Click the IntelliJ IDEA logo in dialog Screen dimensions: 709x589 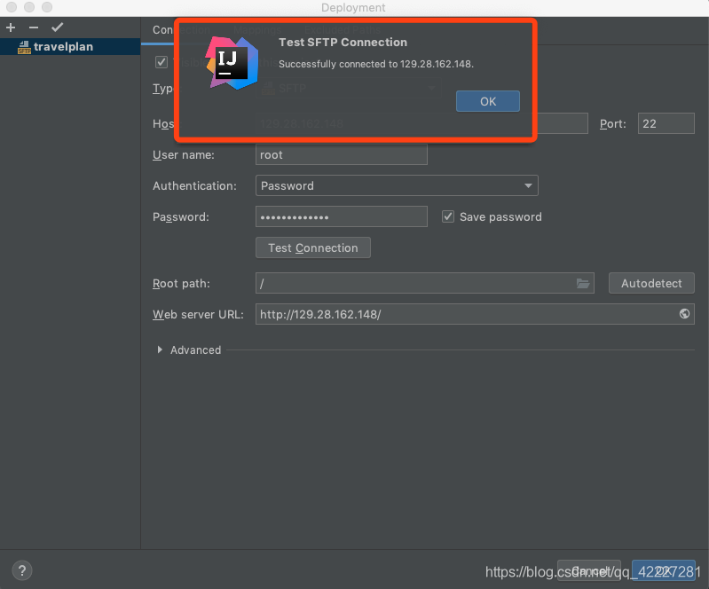point(232,63)
